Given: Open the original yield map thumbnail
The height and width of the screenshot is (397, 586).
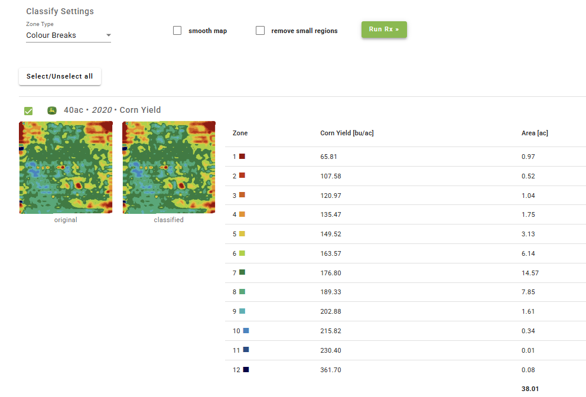Looking at the screenshot, I should coord(66,167).
